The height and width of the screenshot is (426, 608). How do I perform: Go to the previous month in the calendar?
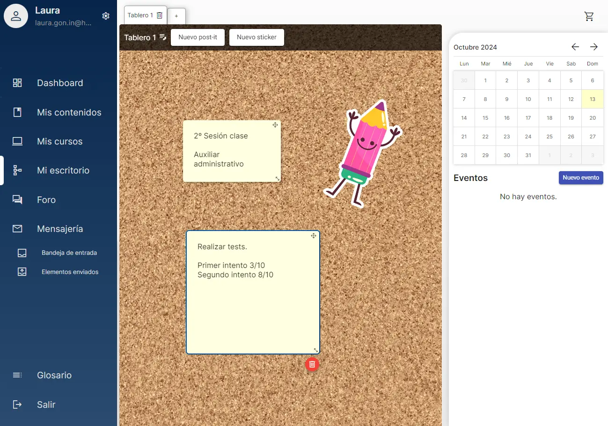coord(575,47)
